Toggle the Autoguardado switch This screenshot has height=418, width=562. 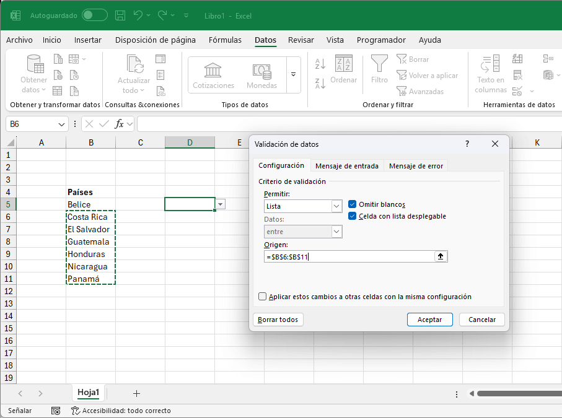pyautogui.click(x=95, y=15)
